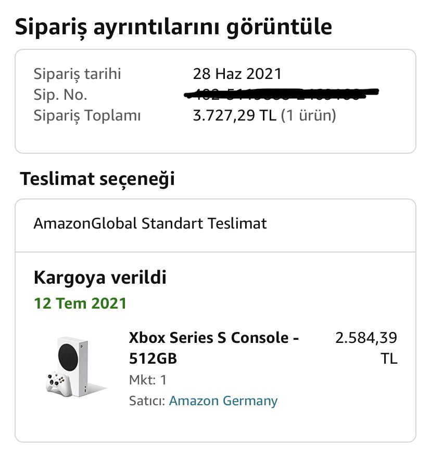Image resolution: width=431 pixels, height=452 pixels.
Task: Click the 'Satıcı:' seller label
Action: [147, 401]
